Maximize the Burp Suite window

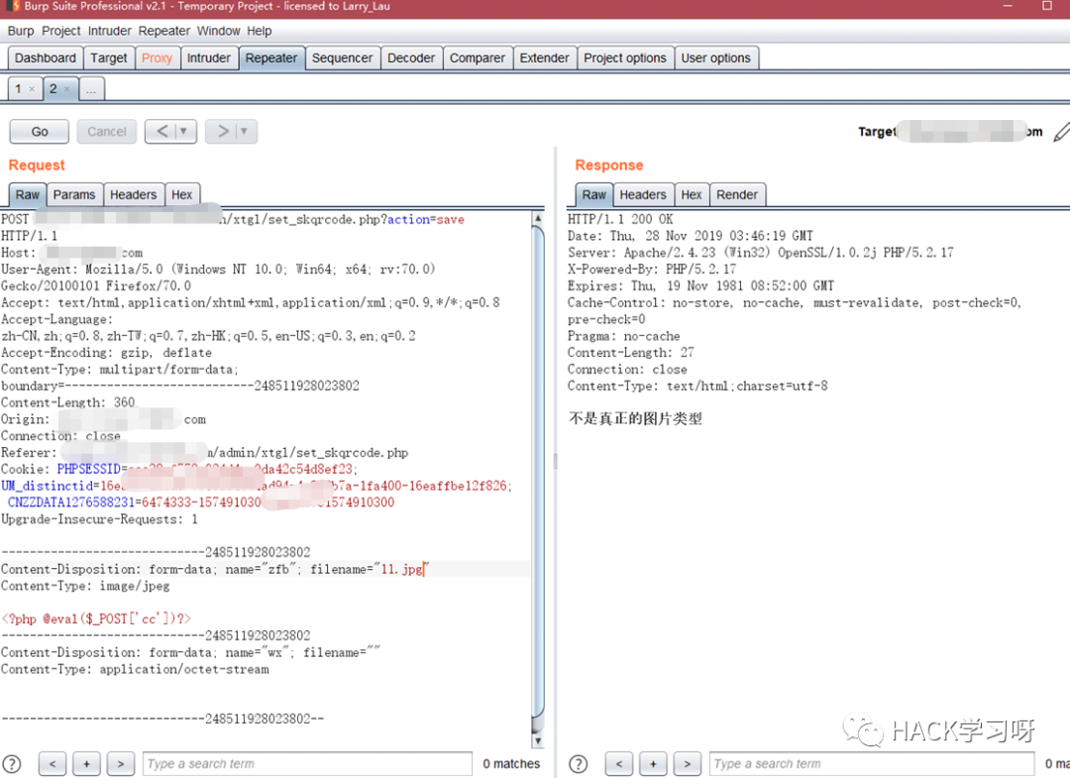(x=1047, y=6)
